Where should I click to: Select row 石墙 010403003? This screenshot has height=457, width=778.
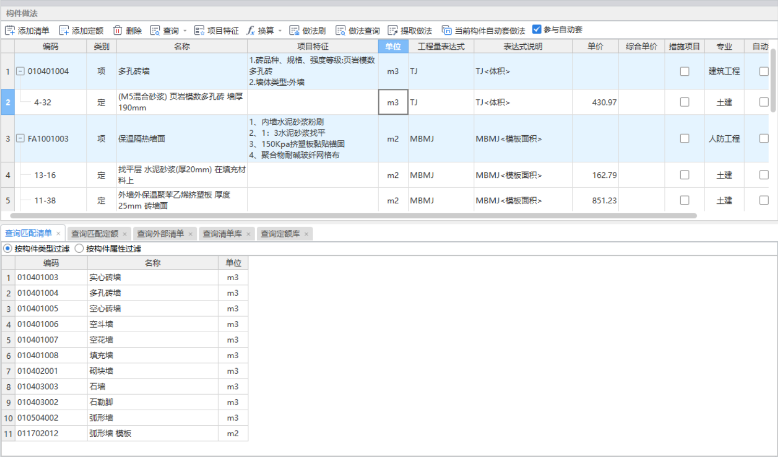(125, 387)
